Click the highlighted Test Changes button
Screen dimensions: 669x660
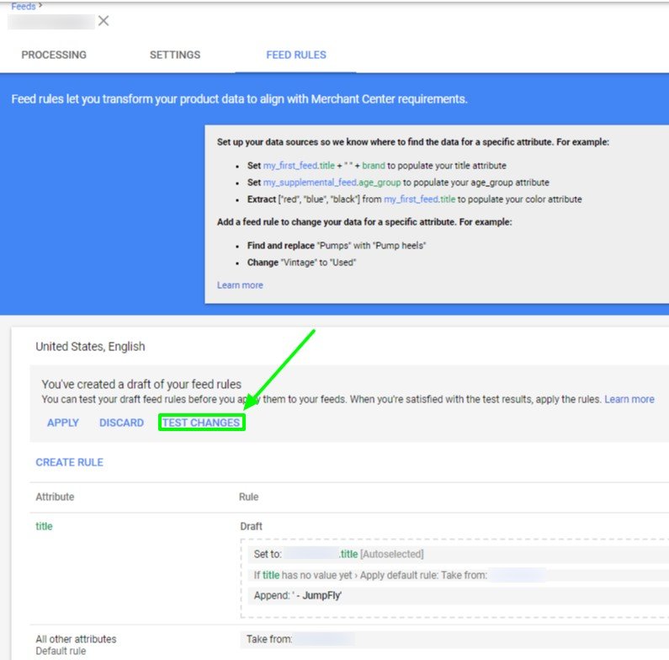point(201,423)
